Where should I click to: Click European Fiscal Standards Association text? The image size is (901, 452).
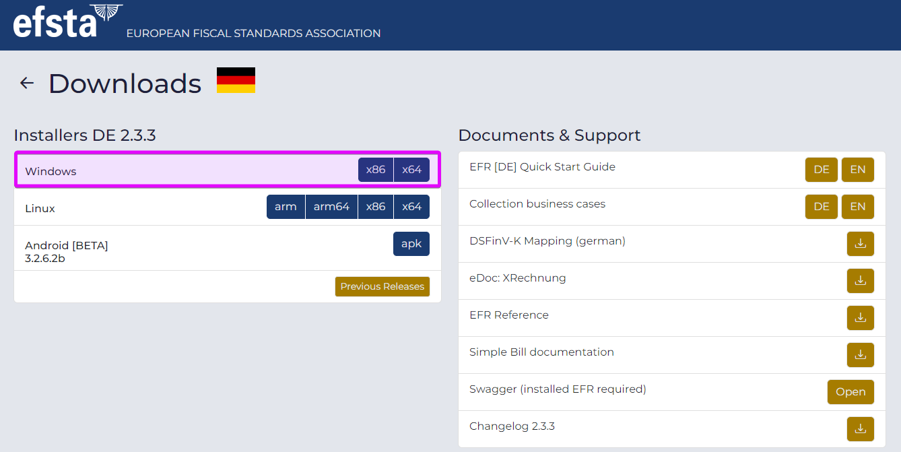[x=253, y=33]
